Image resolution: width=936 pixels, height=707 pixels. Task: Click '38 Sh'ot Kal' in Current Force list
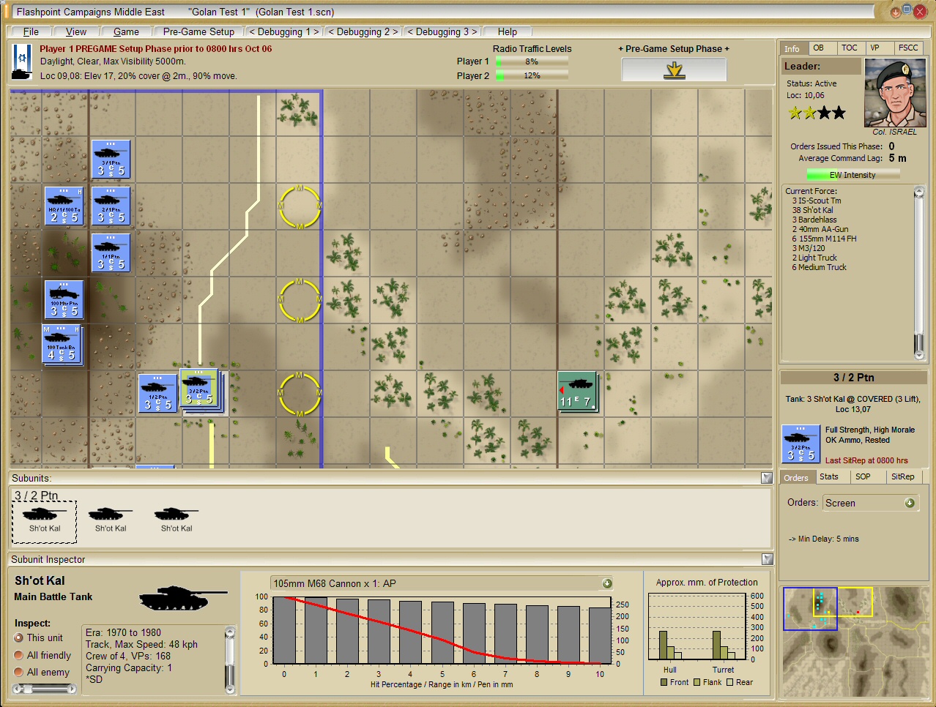point(813,210)
